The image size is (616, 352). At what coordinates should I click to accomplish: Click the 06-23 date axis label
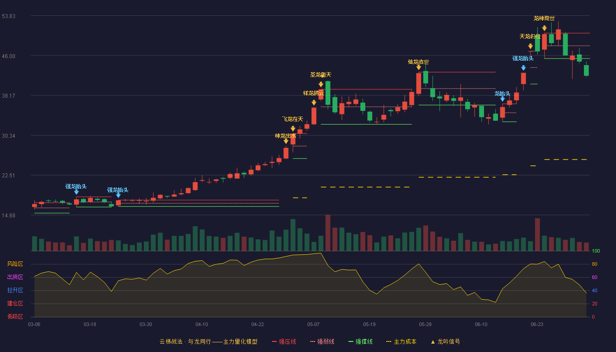[x=537, y=324]
